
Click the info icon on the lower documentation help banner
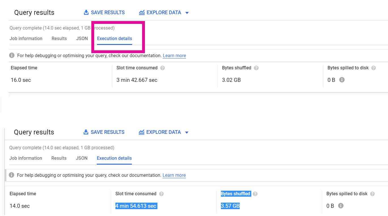(x=11, y=175)
